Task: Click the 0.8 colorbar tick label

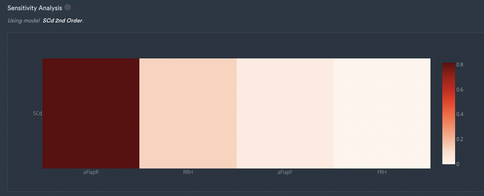Action: point(460,65)
